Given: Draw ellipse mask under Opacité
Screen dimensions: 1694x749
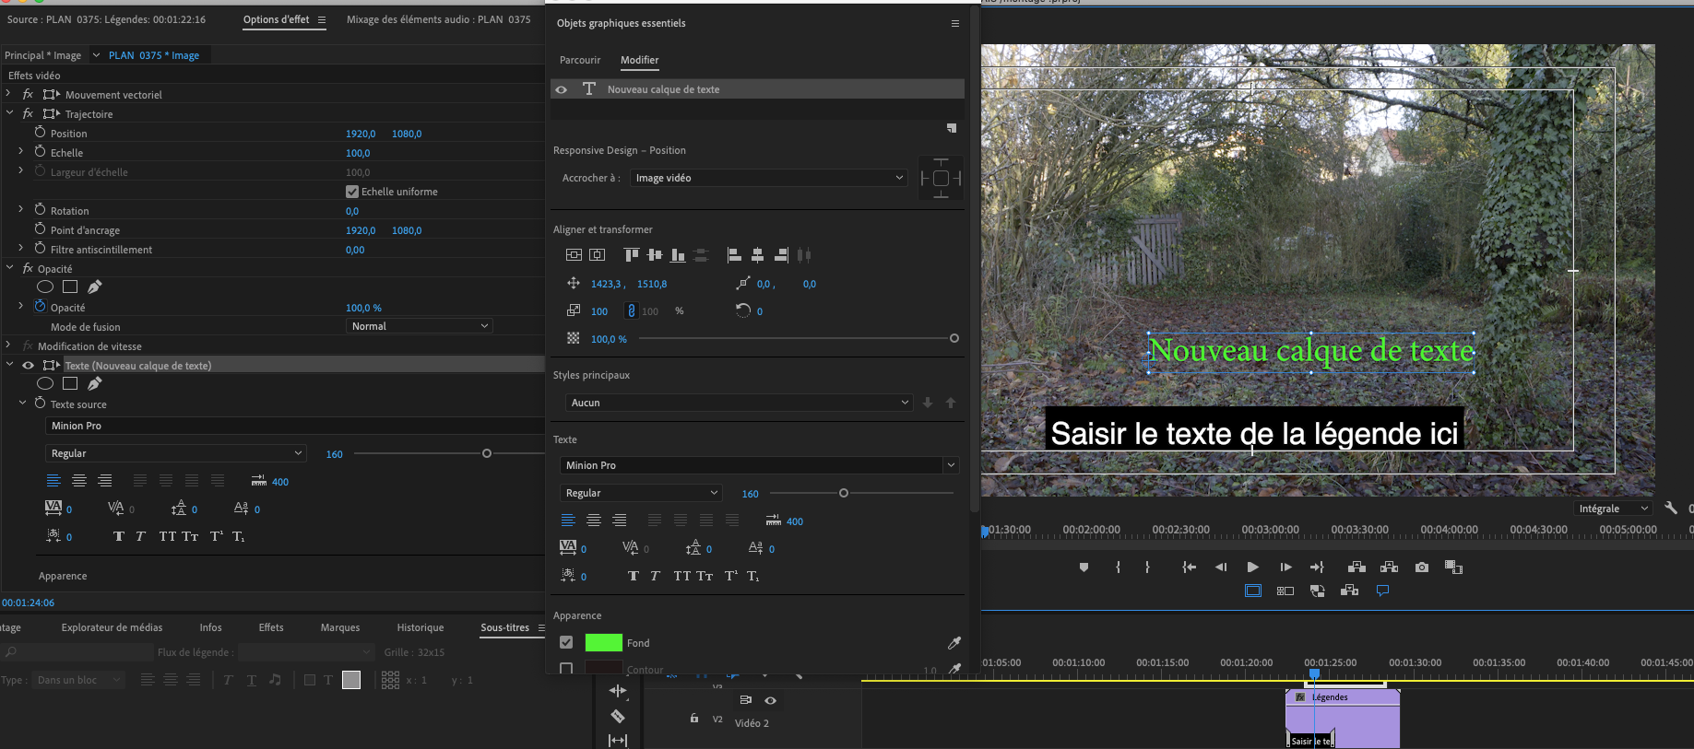Looking at the screenshot, I should click(44, 287).
